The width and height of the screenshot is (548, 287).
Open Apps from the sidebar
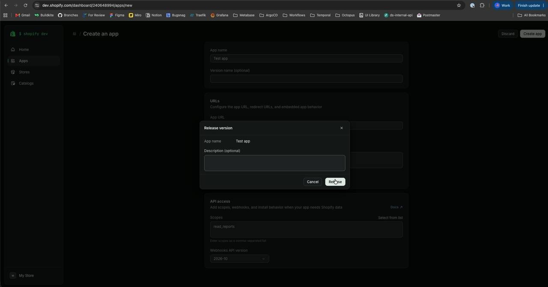[x=34, y=61]
